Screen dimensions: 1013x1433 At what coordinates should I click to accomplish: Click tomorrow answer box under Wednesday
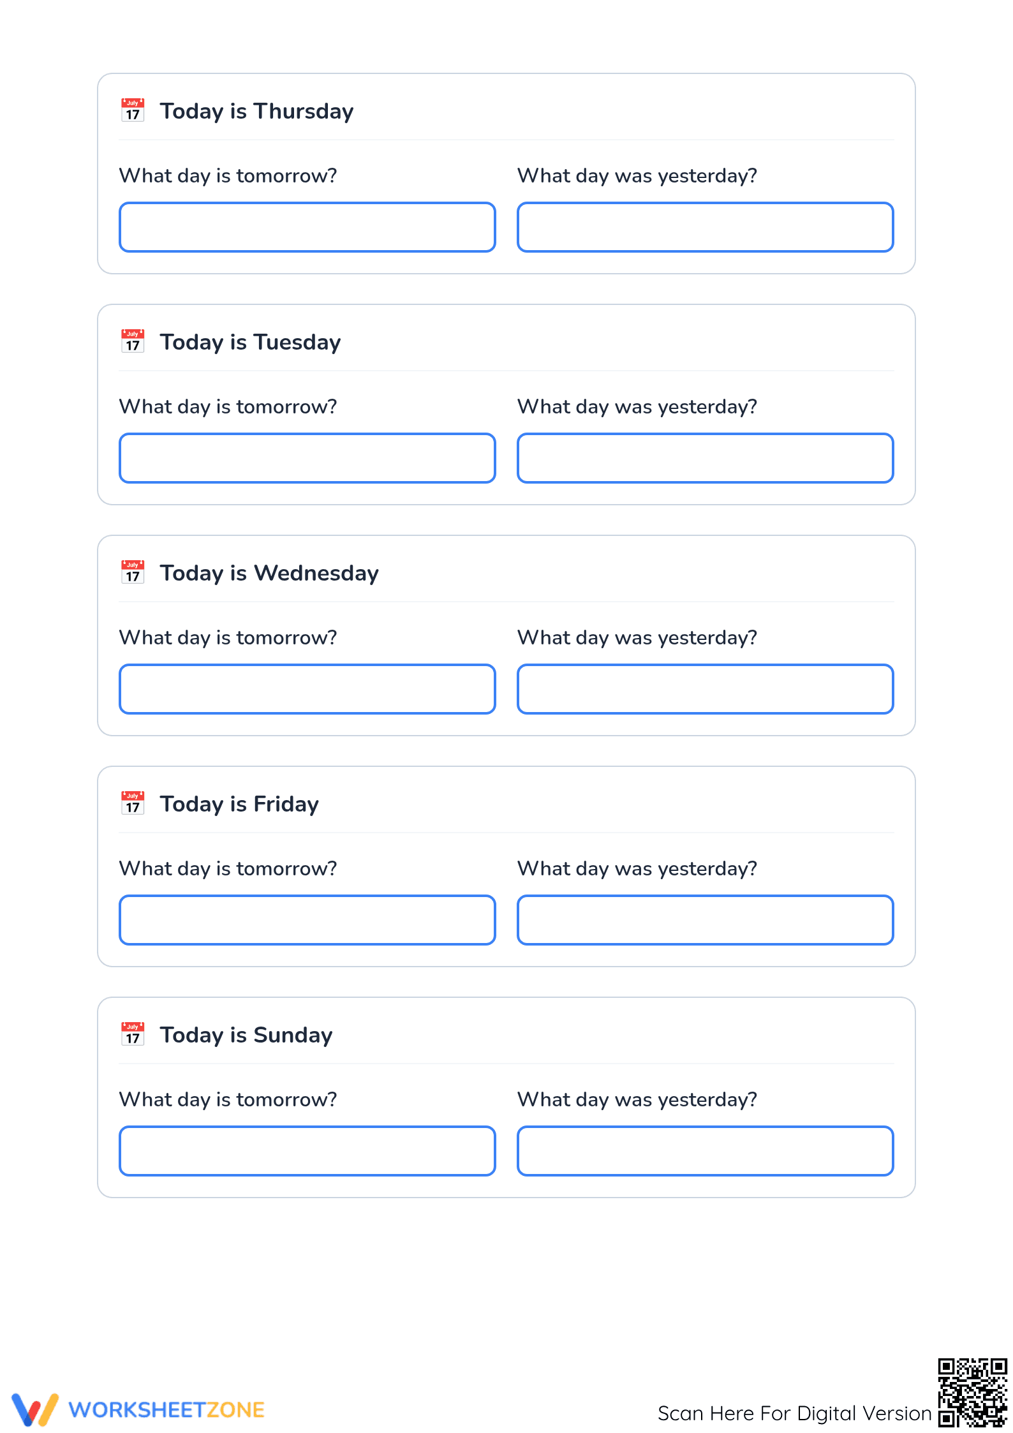pos(307,689)
